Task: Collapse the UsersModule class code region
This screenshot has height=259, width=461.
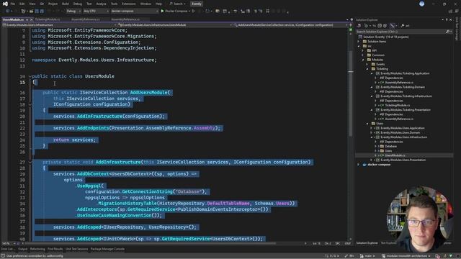Action: 30,76
